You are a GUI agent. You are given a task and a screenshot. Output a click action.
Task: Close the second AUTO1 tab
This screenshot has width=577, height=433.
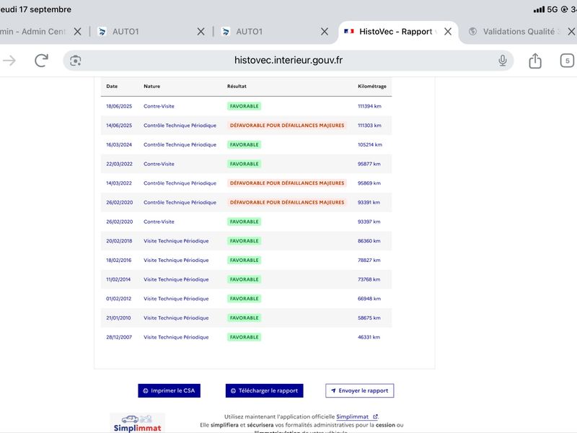[324, 32]
